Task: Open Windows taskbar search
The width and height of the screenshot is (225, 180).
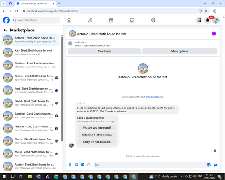Action: [13, 176]
